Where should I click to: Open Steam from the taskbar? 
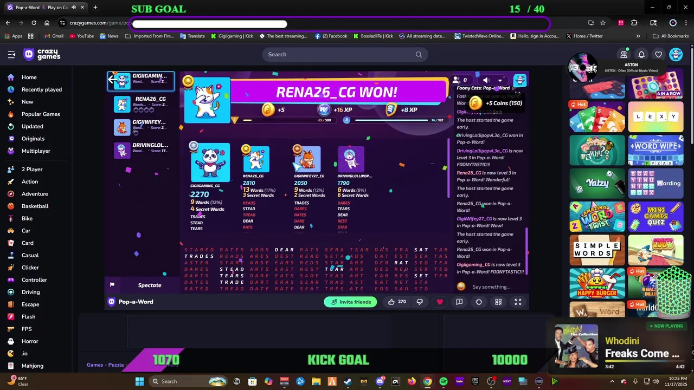(348, 381)
